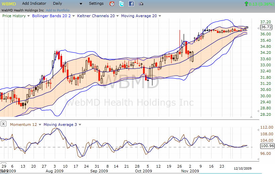
Task: Click WebMD Health Holdings Inc header name
Action: pos(22,10)
